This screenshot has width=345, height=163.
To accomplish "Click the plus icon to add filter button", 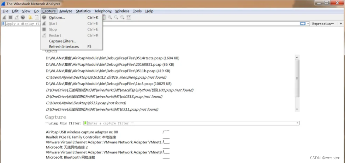I will coord(341,24).
